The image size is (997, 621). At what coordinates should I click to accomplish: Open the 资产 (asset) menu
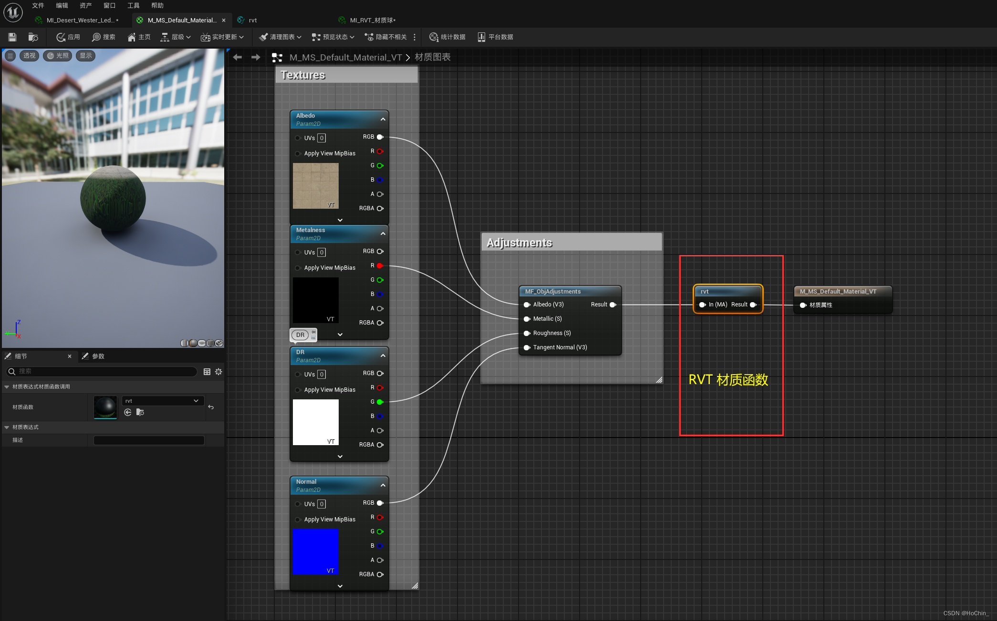[85, 5]
